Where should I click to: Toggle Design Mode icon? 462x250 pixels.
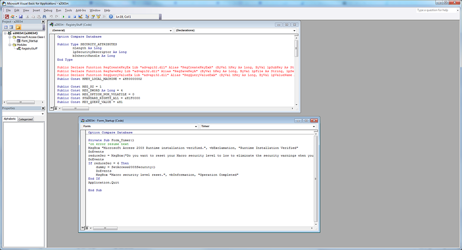[81, 17]
